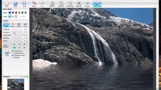Step the Amplitude value spinner
Image resolution: width=161 pixels, height=90 pixels.
[x=26, y=29]
